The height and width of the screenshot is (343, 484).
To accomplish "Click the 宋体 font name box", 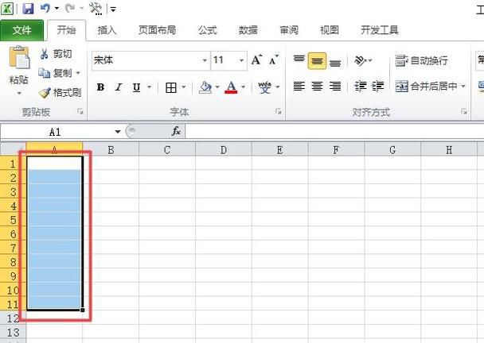I will pos(146,60).
